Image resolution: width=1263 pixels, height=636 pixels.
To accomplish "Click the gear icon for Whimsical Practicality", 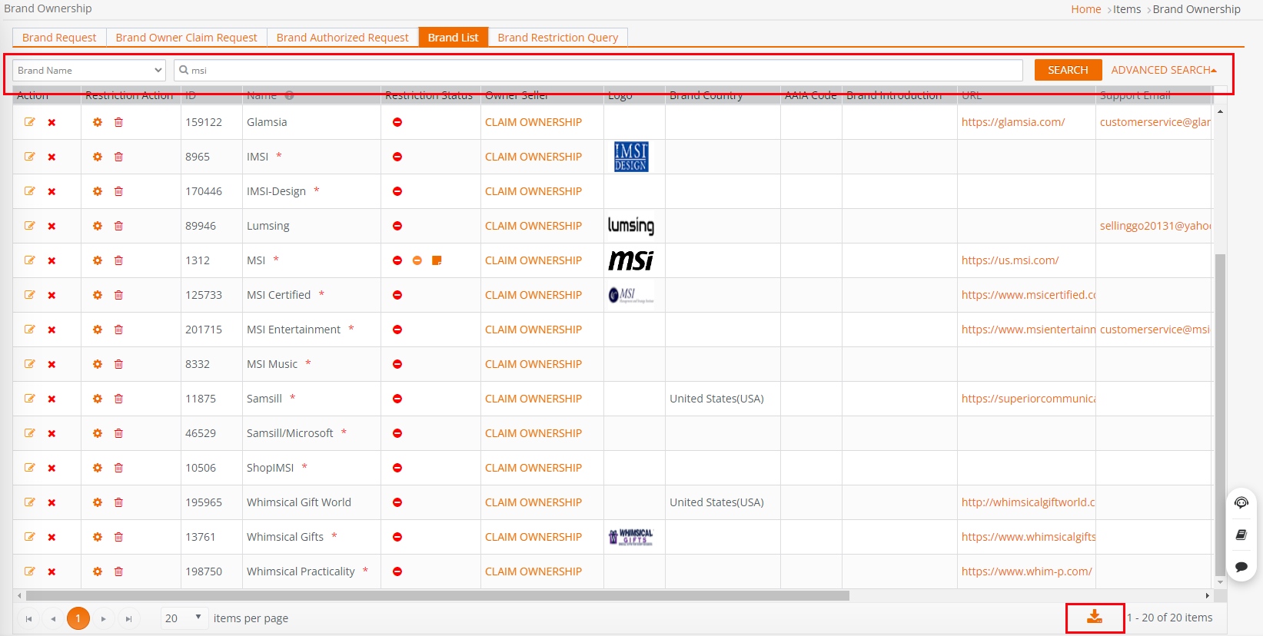I will 98,571.
